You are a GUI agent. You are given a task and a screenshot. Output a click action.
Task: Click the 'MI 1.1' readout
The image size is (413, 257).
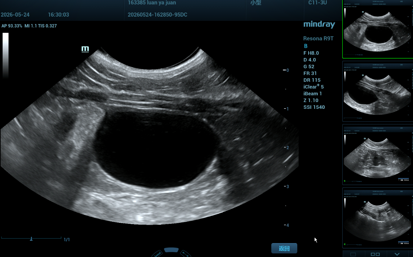pos(31,26)
